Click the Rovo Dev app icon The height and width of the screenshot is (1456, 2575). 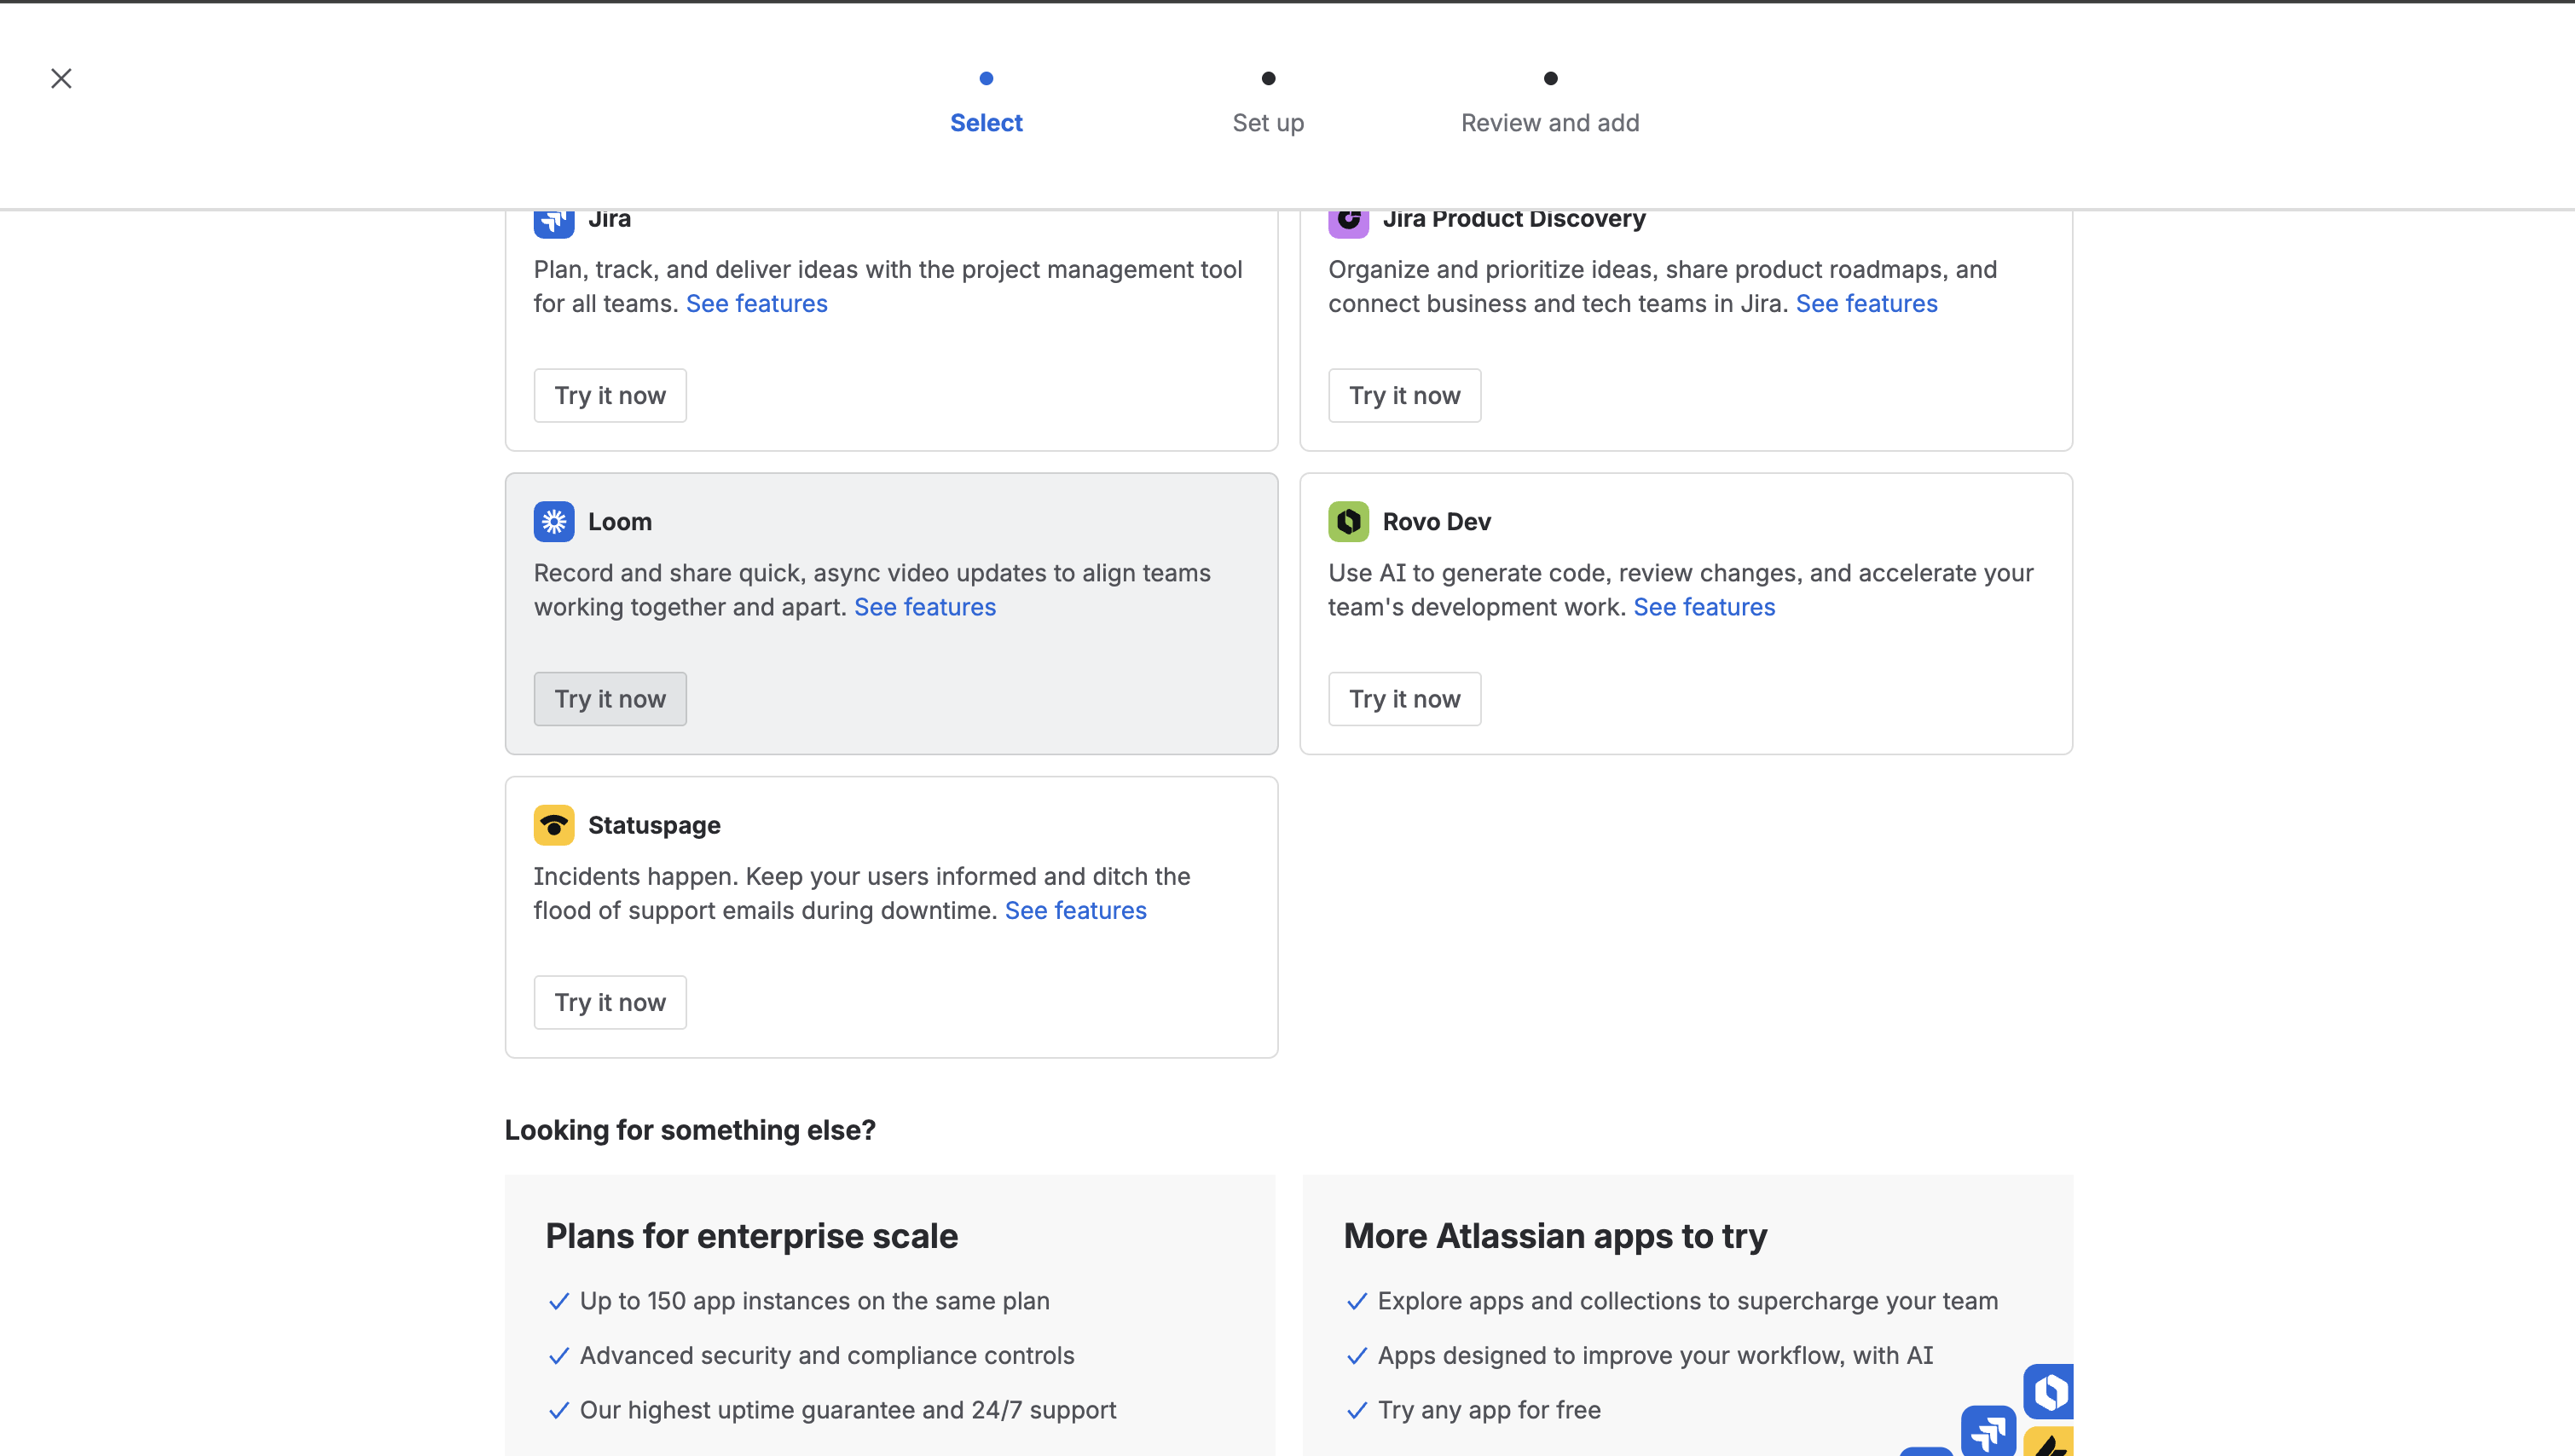(1348, 521)
